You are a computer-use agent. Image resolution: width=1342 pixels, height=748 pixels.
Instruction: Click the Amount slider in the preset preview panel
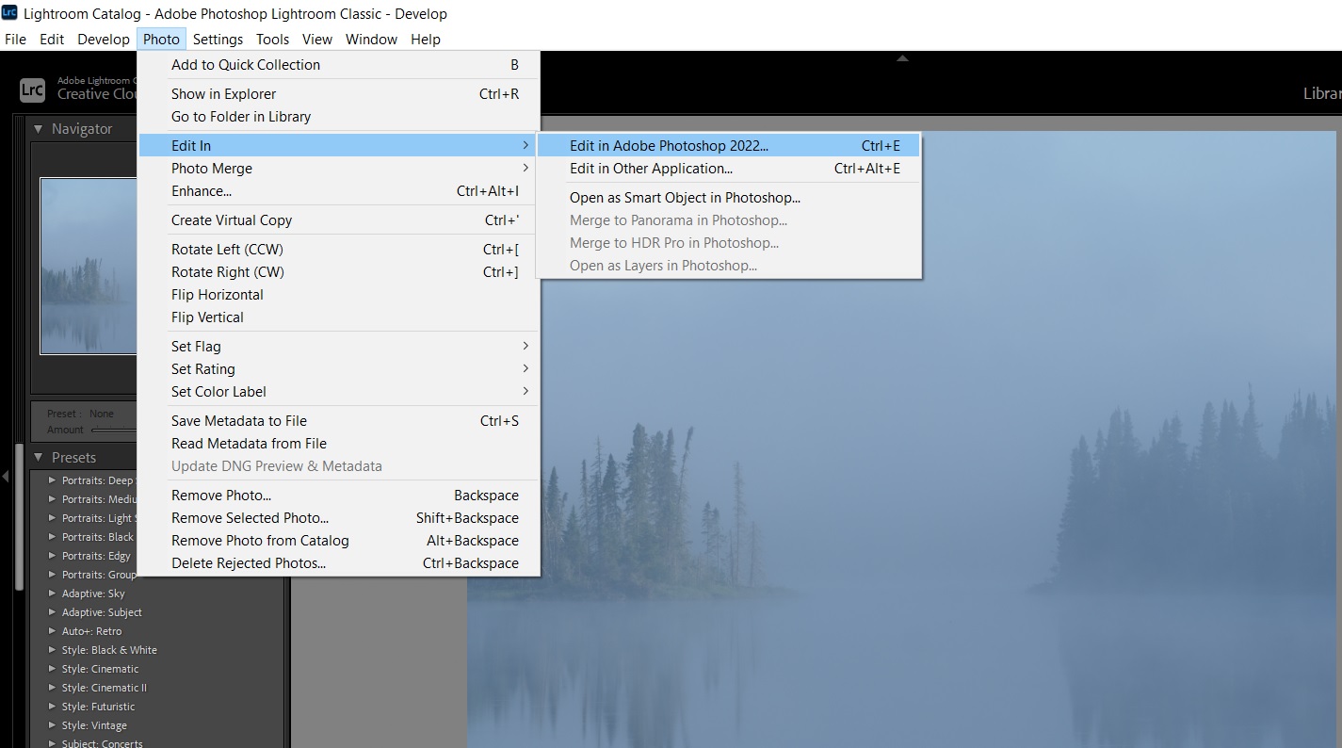[x=122, y=430]
